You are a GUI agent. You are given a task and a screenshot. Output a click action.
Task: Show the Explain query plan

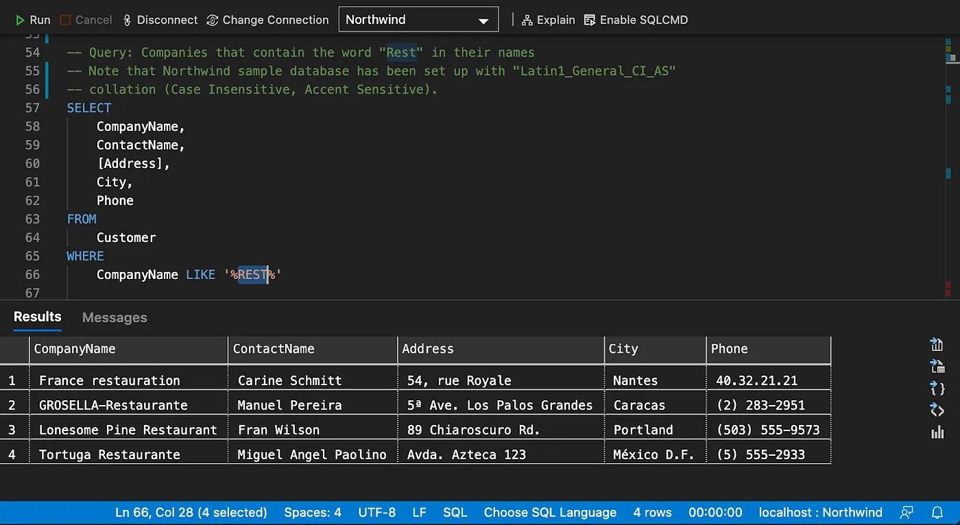[548, 20]
